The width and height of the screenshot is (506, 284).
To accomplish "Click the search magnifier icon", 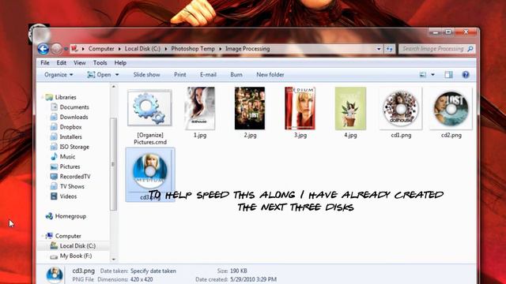I will (x=470, y=49).
